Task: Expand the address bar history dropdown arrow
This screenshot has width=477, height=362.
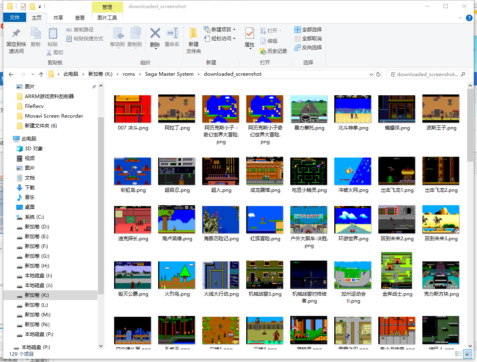Action: pyautogui.click(x=371, y=75)
